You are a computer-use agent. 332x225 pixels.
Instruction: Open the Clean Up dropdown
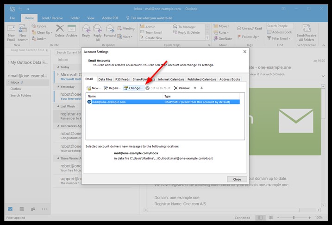42,32
